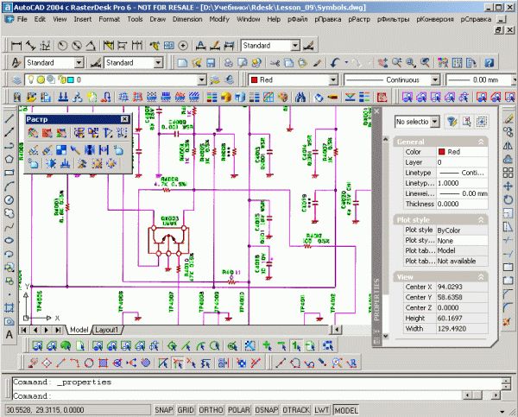Toggle ORTHO mode in status bar
Image resolution: width=518 pixels, height=417 pixels.
(x=212, y=410)
